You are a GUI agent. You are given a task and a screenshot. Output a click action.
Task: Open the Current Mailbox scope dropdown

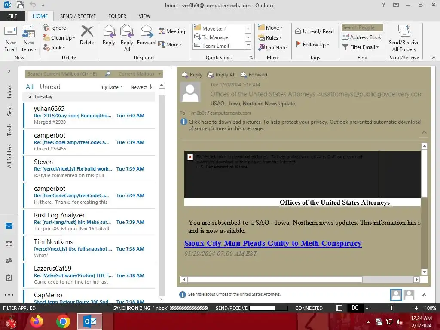(140, 74)
